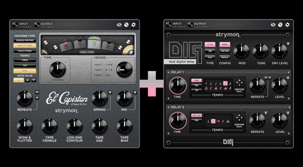Select MULTI FIXED machine type
The height and width of the screenshot is (167, 303).
tap(25, 51)
